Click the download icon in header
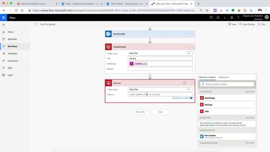This screenshot has width=270, height=152. pyautogui.click(x=225, y=17)
